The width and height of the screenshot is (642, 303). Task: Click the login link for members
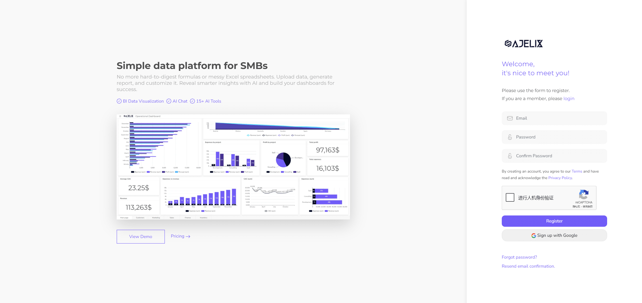click(x=569, y=99)
